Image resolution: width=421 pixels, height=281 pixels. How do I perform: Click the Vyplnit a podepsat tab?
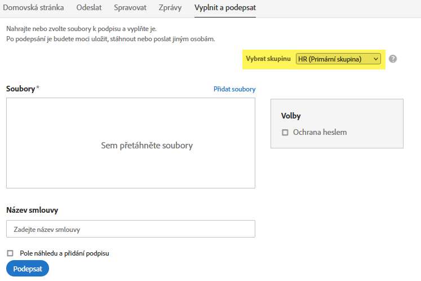click(x=225, y=8)
